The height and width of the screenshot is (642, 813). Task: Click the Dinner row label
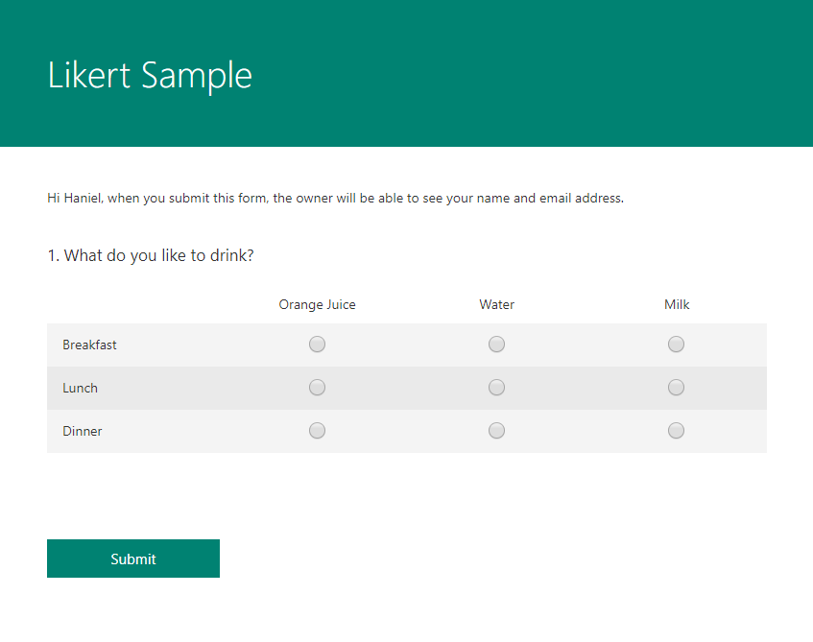[82, 430]
